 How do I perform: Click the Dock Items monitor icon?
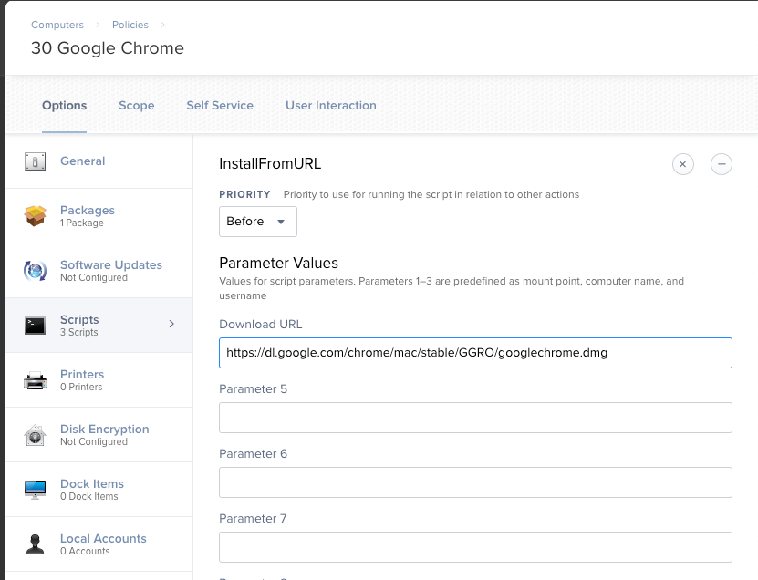(x=35, y=490)
